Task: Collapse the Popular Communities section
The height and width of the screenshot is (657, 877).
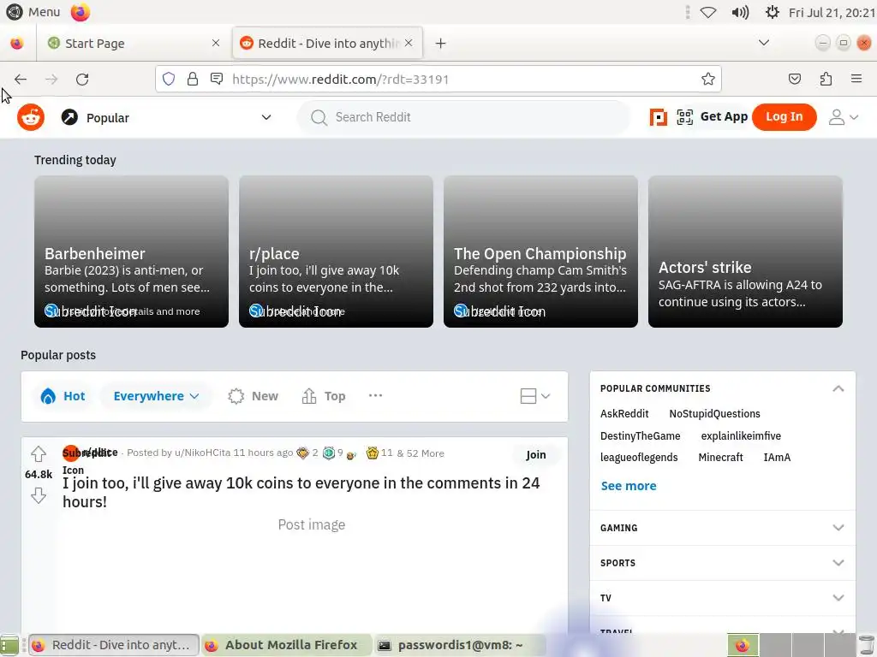Action: pos(838,388)
